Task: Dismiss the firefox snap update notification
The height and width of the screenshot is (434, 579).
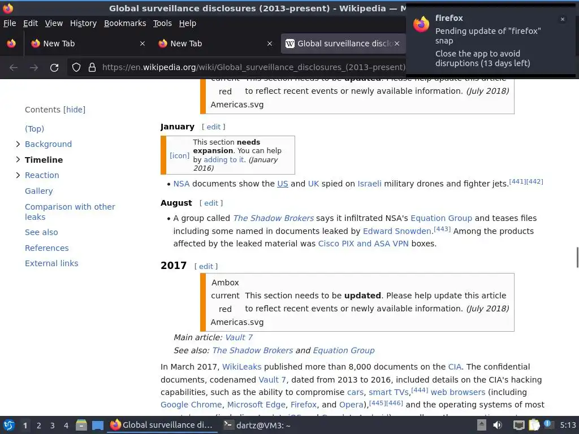Action: coord(563,19)
